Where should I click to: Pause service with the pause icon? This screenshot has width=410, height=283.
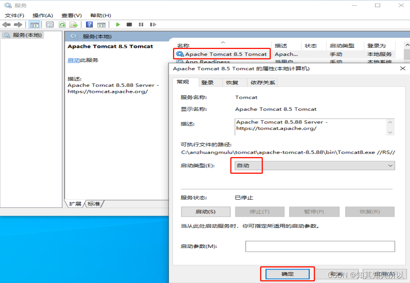click(141, 25)
